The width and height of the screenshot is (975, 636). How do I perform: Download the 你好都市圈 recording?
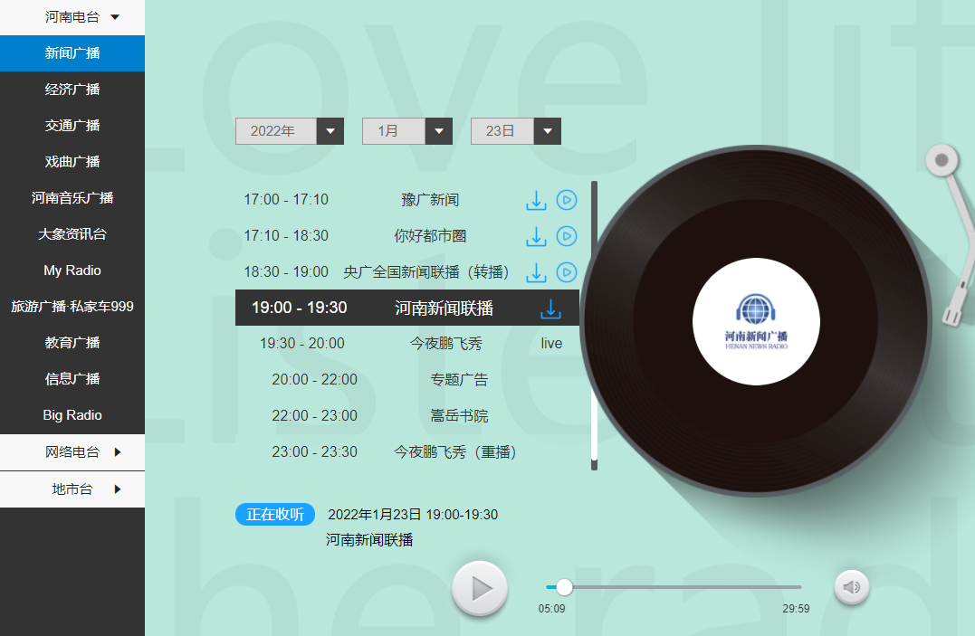[536, 236]
